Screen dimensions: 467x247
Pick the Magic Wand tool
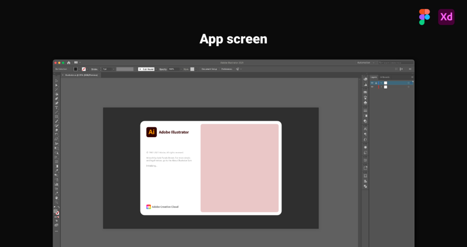coord(56,89)
